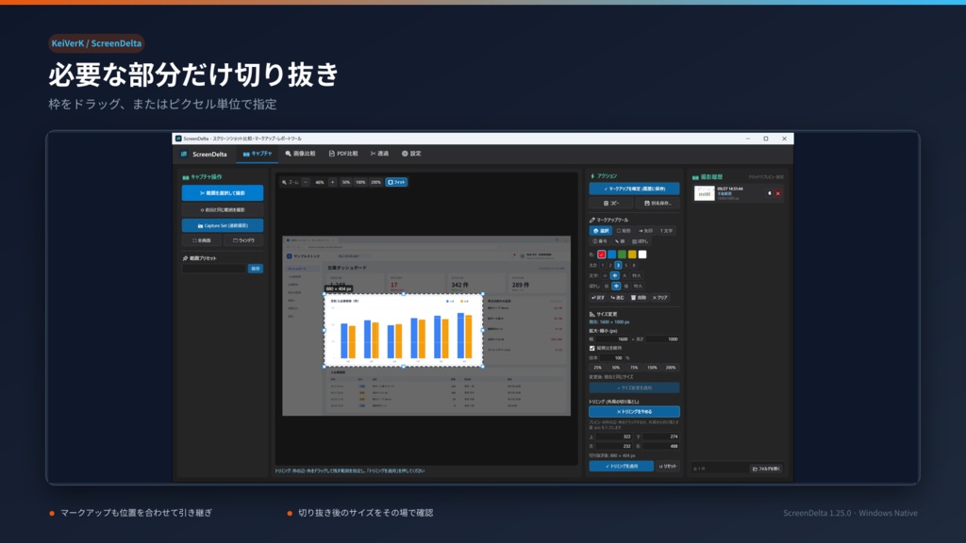Click マークアップを確定 (履歴に保存) button
The height and width of the screenshot is (543, 966).
[x=634, y=189]
